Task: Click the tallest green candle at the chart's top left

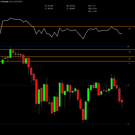Action: pyautogui.click(x=11, y=53)
